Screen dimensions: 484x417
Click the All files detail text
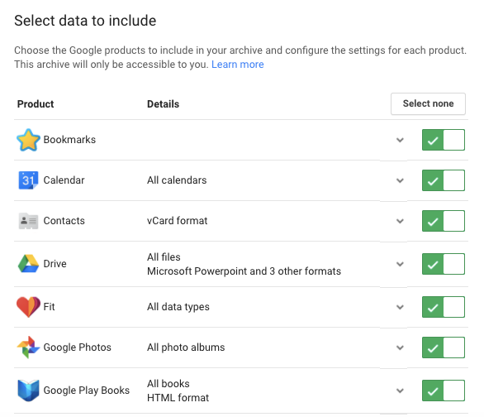click(164, 256)
